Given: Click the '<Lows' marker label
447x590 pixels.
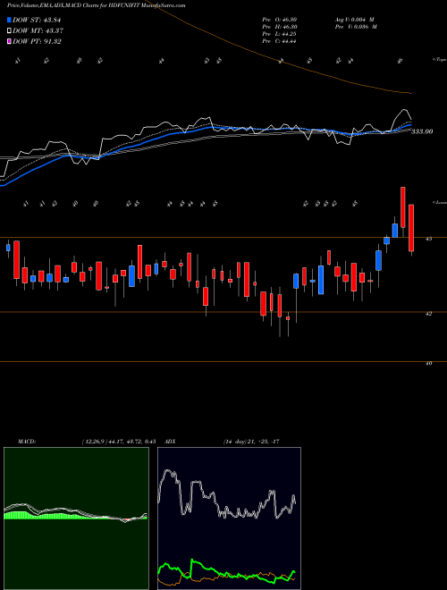Looking at the screenshot, I should [x=439, y=202].
